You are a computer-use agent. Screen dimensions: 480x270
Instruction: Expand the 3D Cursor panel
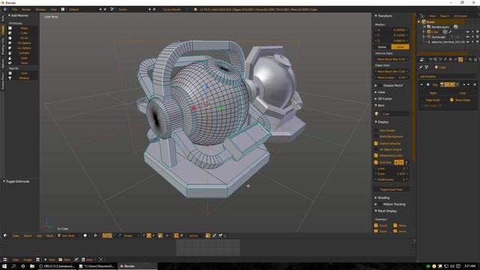point(376,98)
